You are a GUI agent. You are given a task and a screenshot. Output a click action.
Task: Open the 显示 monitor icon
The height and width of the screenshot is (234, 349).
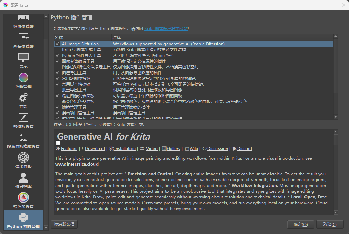[23, 58]
